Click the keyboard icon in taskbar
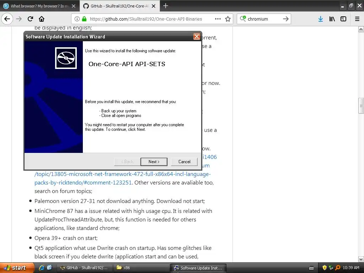The width and height of the screenshot is (364, 273). (x=311, y=268)
